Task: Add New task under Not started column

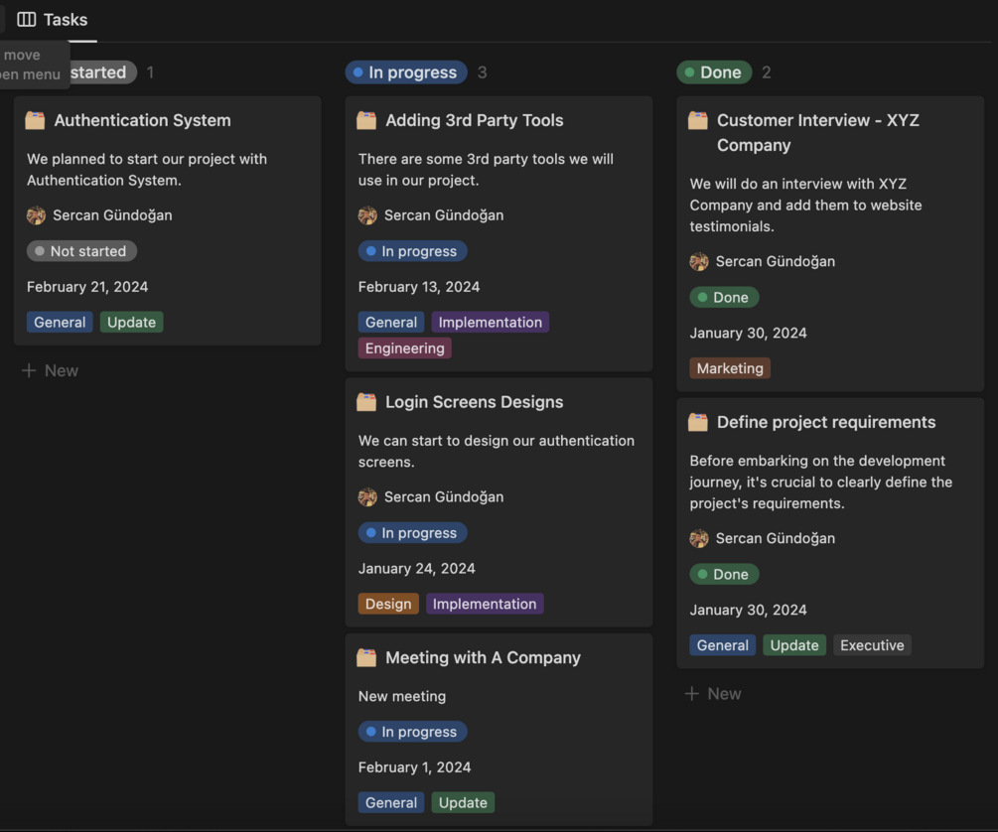Action: 51,370
